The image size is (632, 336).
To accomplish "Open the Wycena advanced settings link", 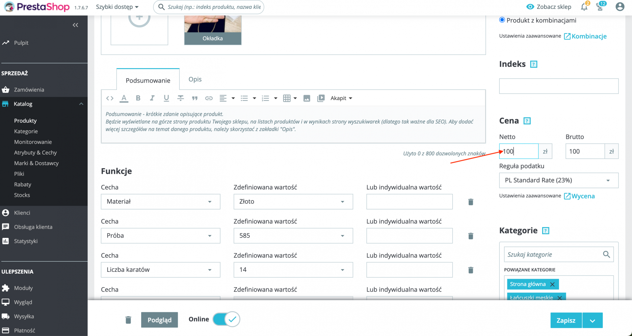I will point(579,196).
